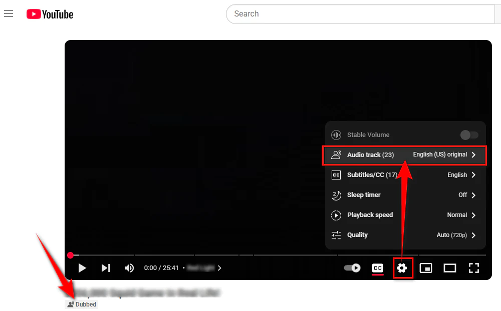This screenshot has height=311, width=501.
Task: Click the Dubbed label below the video
Action: pyautogui.click(x=81, y=304)
